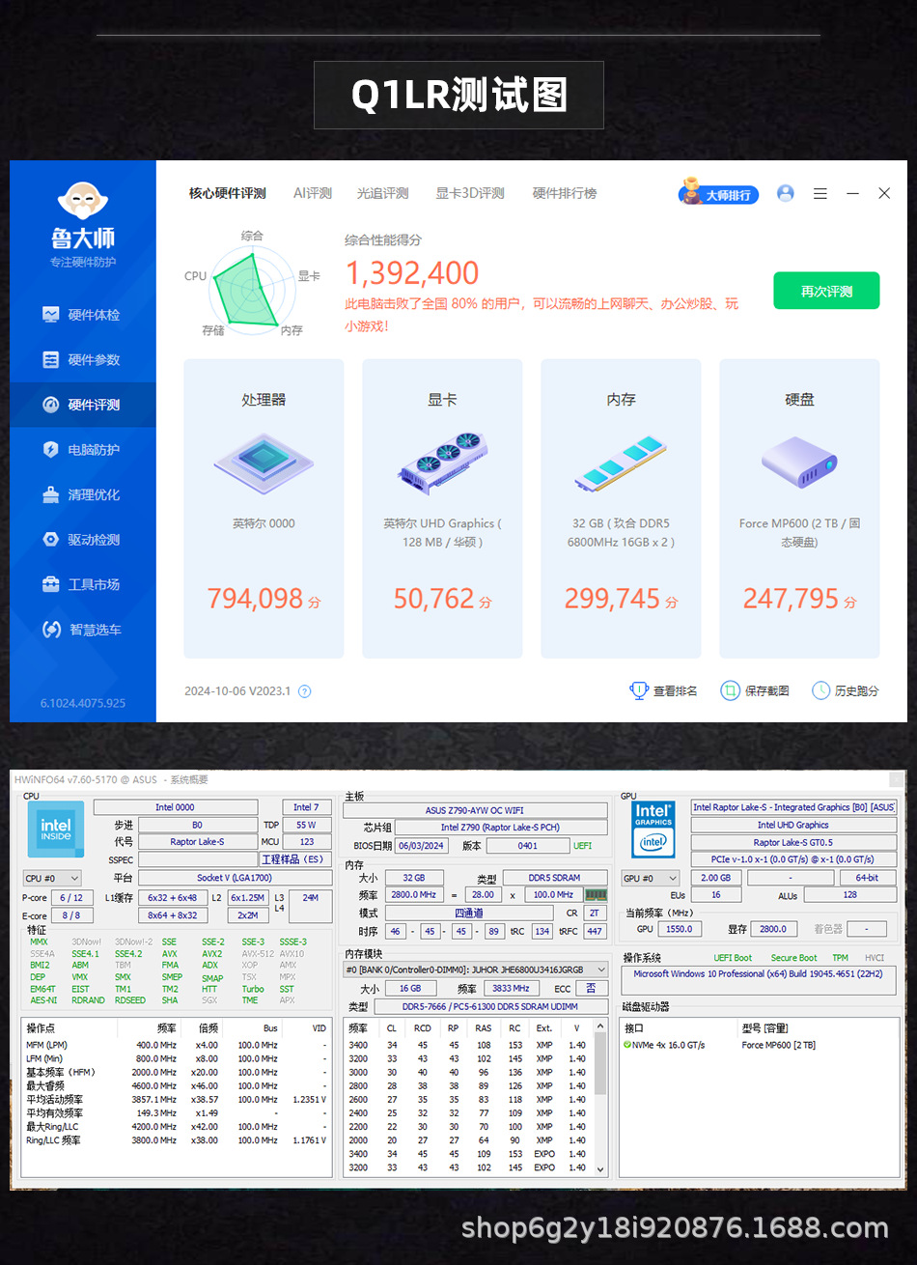Click the 平均活动频率 row
Viewport: 917px width, 1265px height.
(177, 1099)
